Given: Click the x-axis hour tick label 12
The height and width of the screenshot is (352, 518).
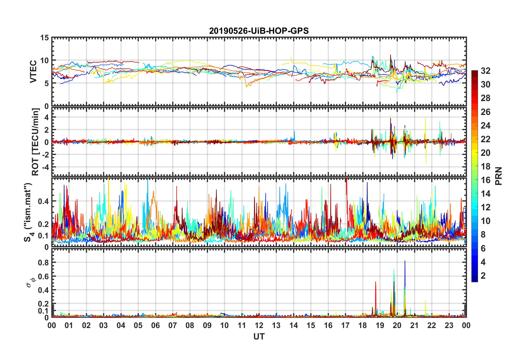Looking at the screenshot, I should click(x=259, y=325).
